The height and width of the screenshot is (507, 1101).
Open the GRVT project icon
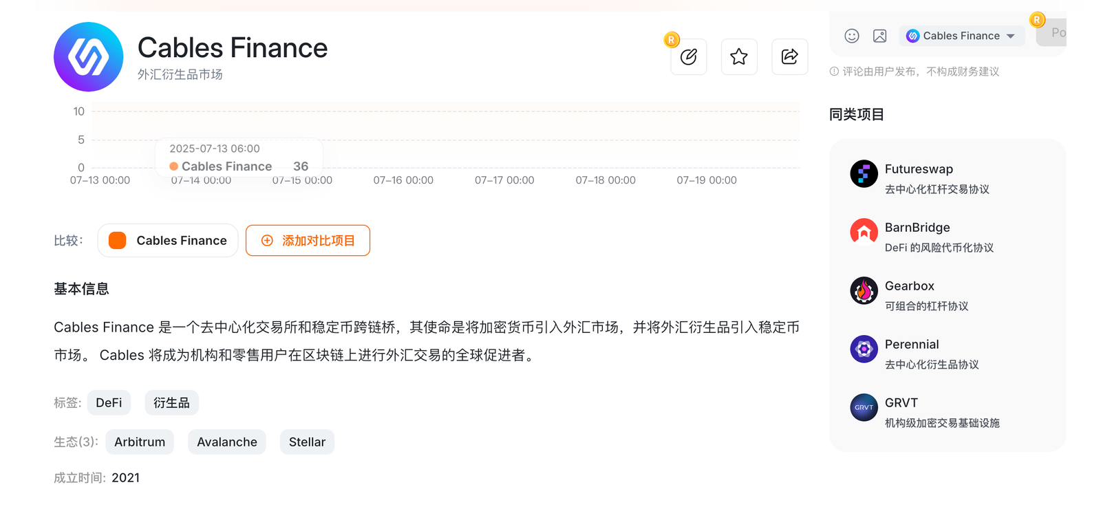[864, 408]
